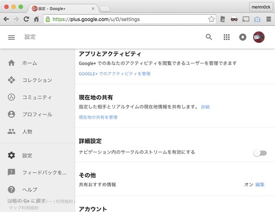Screen dimensions: 275x212
Task: Click 現在地の共有を管理 link
Action: click(98, 117)
